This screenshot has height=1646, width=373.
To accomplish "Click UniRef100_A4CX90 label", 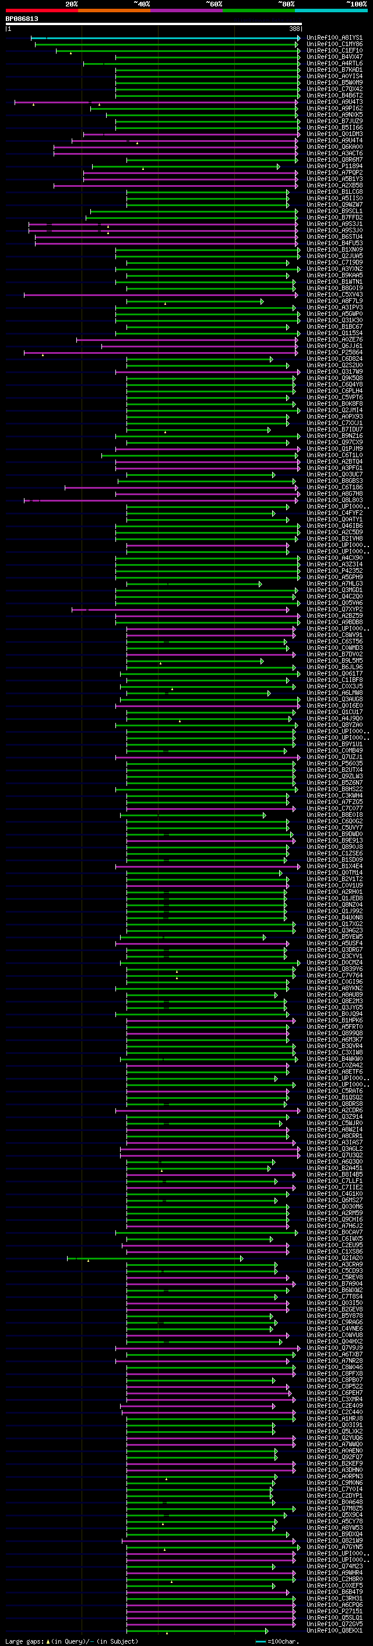I will click(x=334, y=558).
